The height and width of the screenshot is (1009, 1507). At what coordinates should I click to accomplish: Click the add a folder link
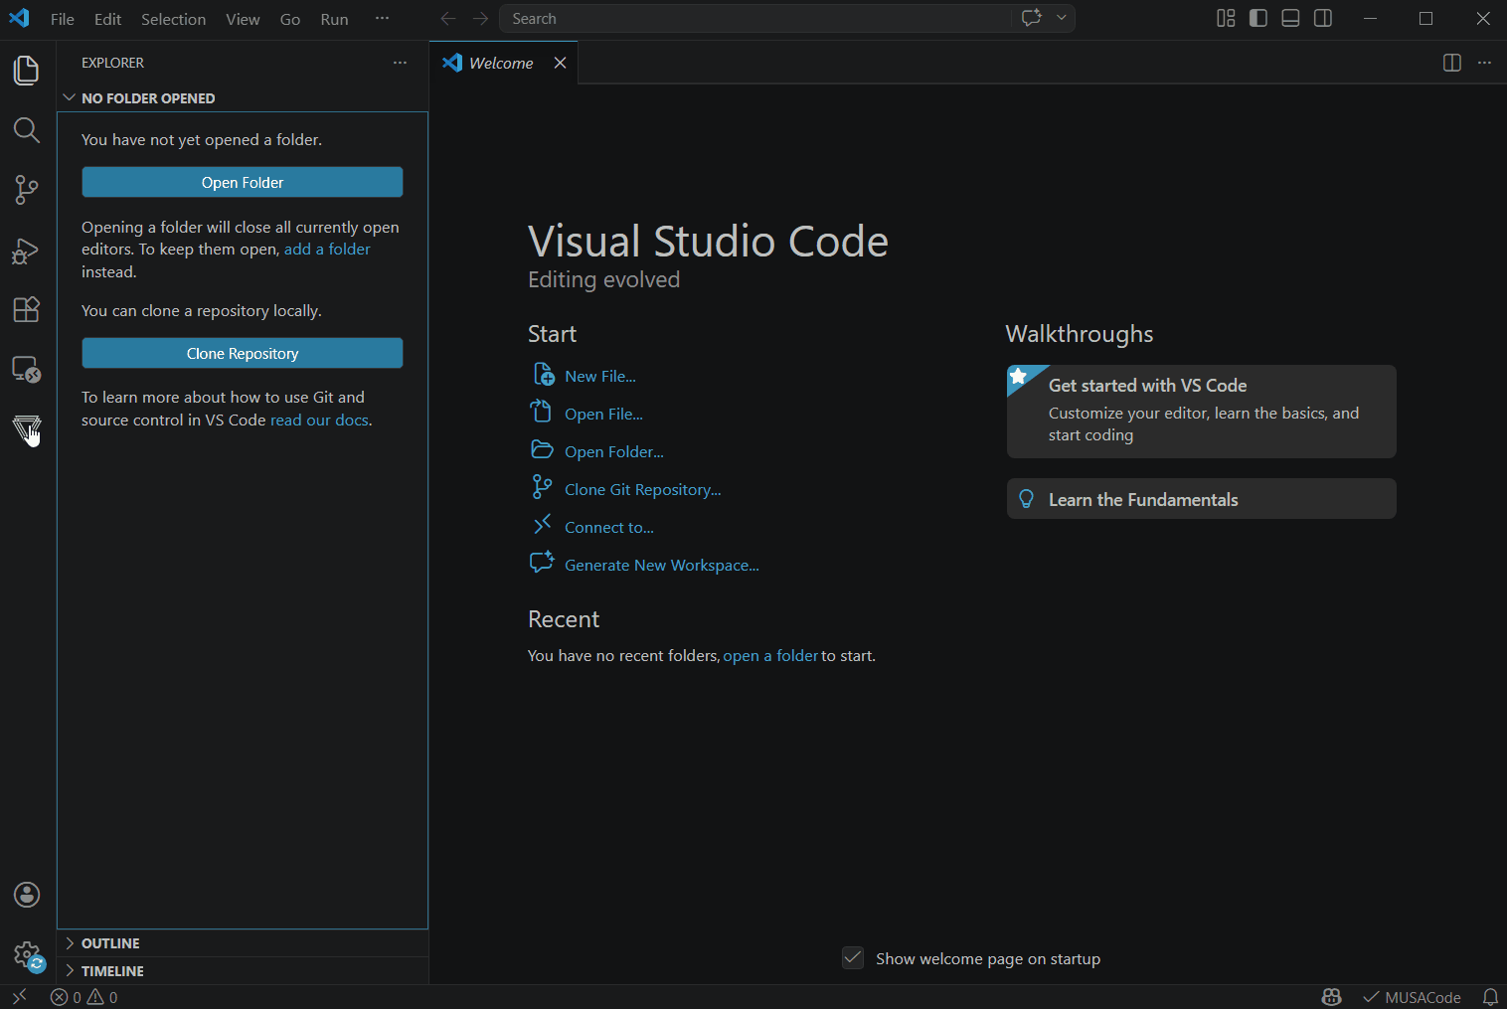[327, 250]
